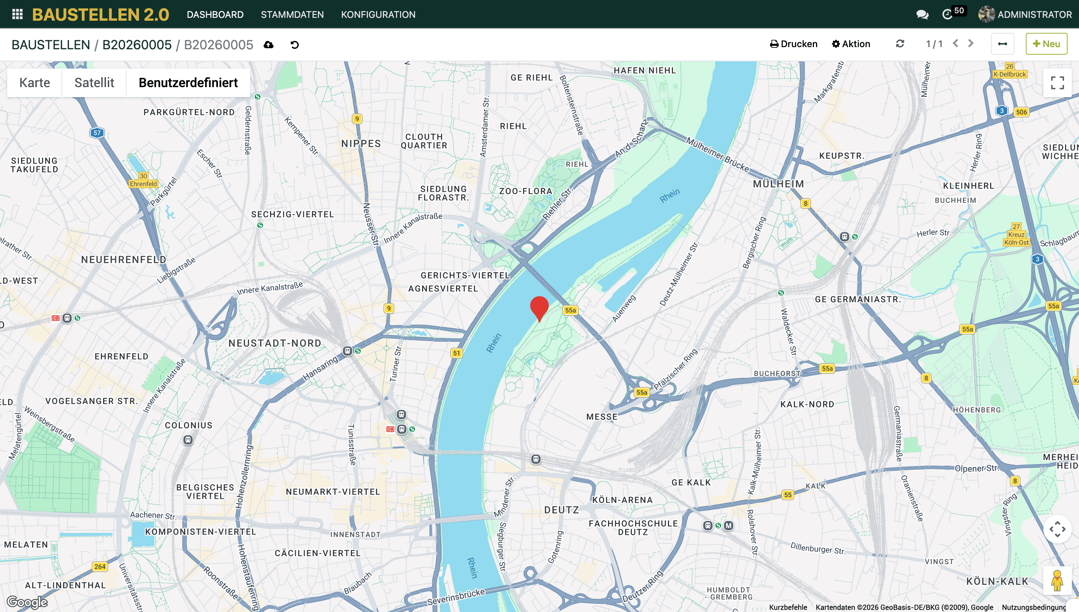1079x612 pixels.
Task: Open the conversations chat icon
Action: 922,14
